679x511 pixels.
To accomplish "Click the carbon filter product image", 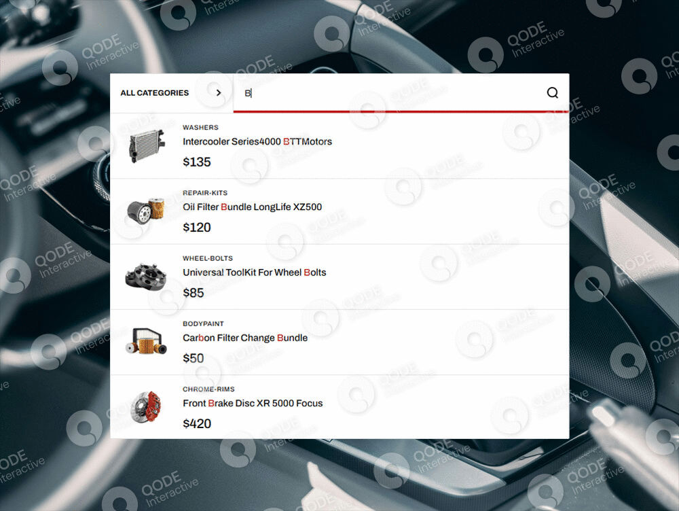I will tap(145, 342).
